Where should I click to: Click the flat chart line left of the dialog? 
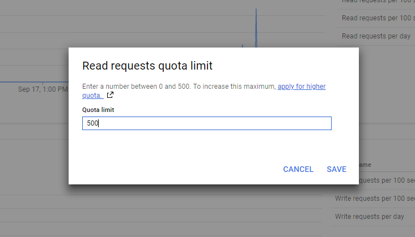[34, 81]
